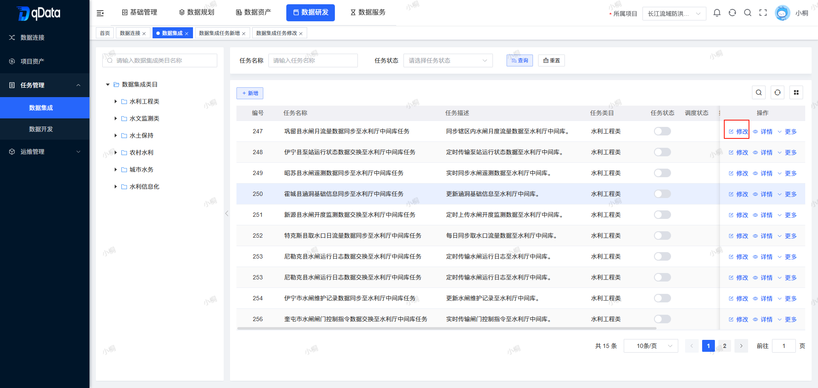Switch to 数据规划 top menu
The width and height of the screenshot is (818, 388).
196,12
